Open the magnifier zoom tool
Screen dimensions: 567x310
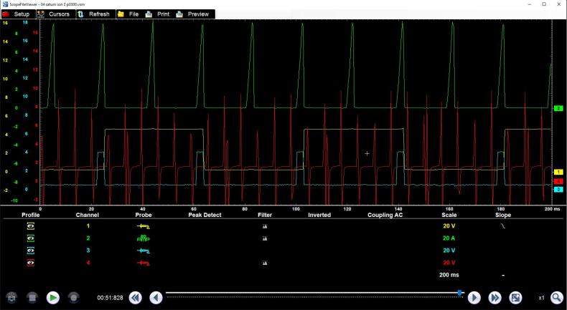[556, 297]
